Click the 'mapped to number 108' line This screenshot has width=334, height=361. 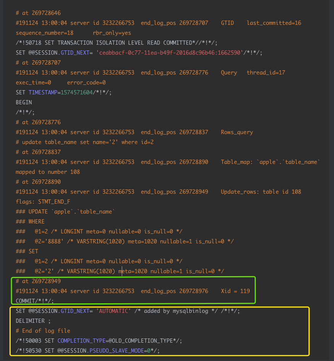click(48, 172)
